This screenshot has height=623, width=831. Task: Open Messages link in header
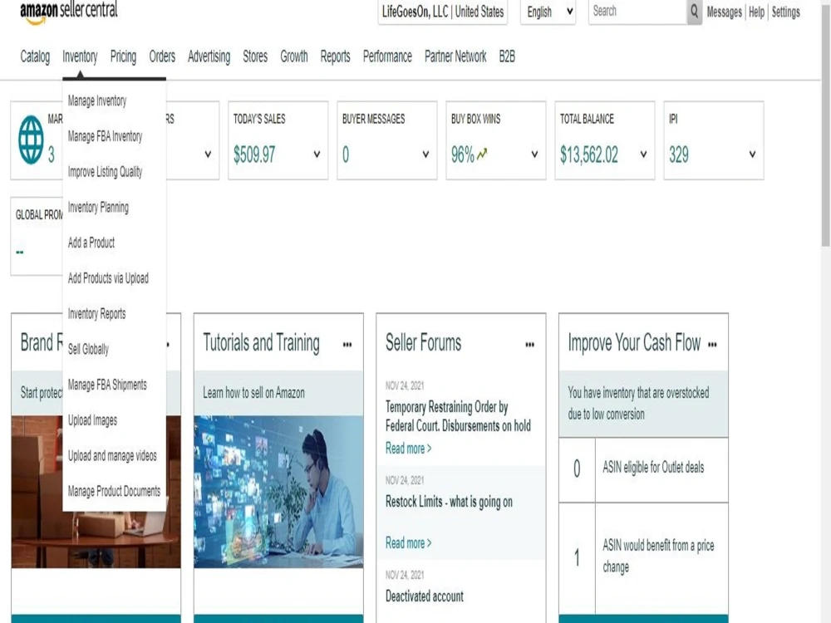[x=724, y=12]
